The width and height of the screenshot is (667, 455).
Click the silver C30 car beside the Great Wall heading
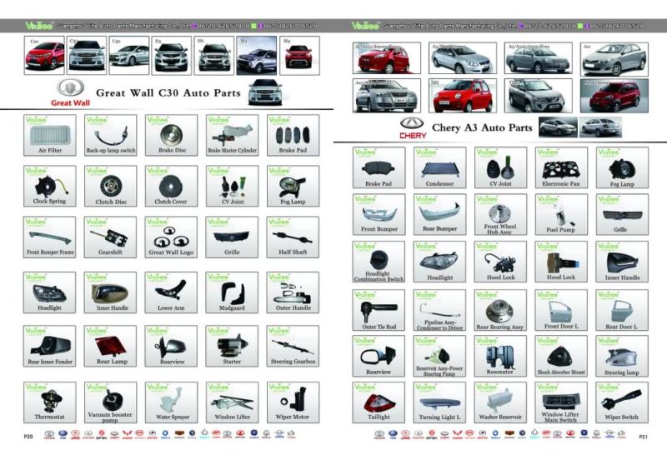click(265, 92)
